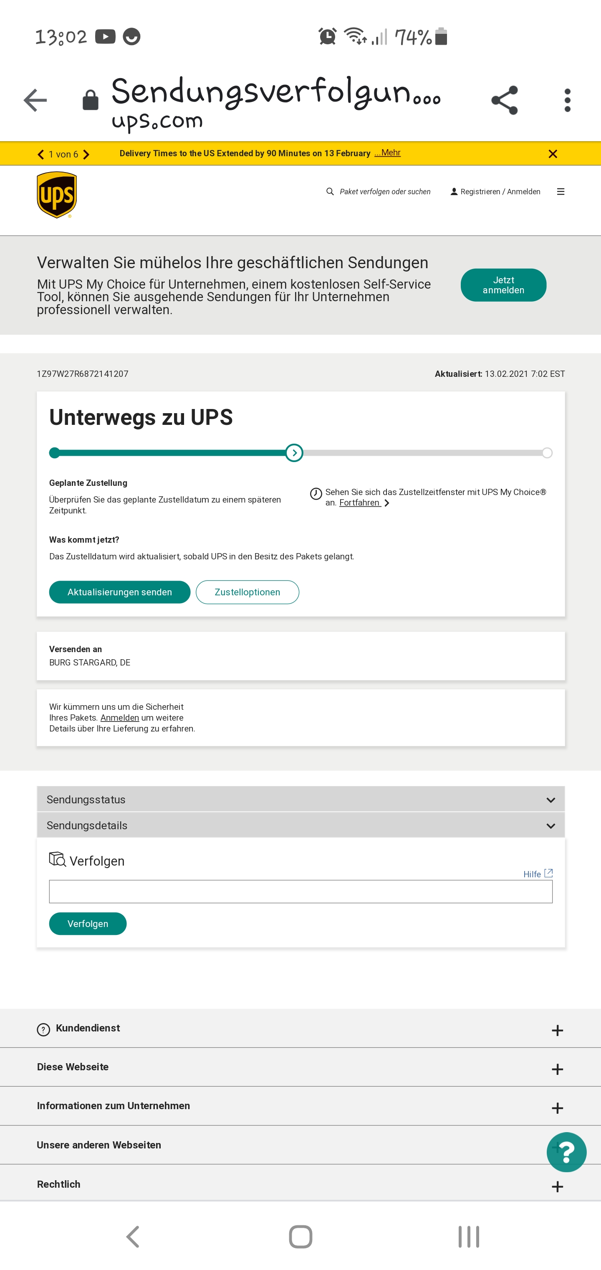The height and width of the screenshot is (1270, 601).
Task: Click the UPS shield logo
Action: (57, 195)
